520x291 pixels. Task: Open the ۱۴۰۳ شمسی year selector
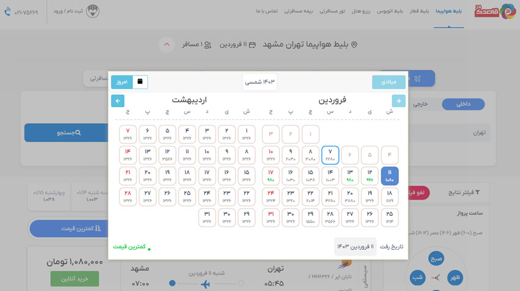coord(259,81)
